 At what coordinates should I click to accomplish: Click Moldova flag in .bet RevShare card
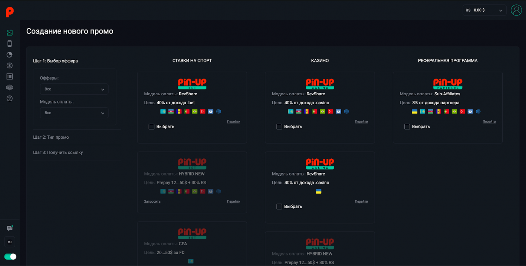(179, 111)
